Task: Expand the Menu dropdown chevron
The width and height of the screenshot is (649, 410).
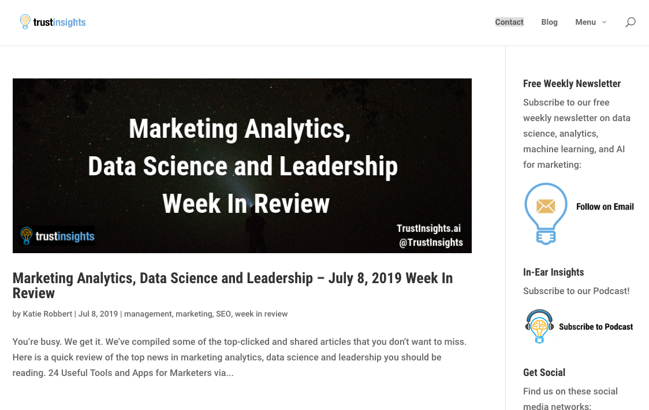Action: [x=605, y=22]
